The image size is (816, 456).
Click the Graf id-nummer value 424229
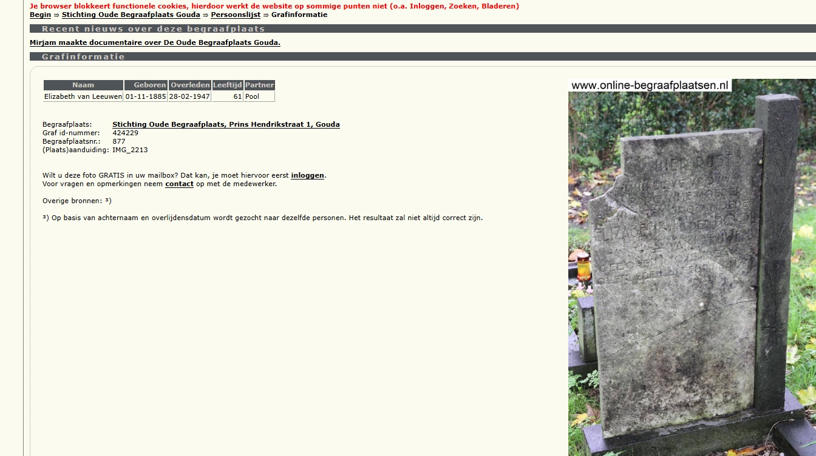click(x=125, y=133)
